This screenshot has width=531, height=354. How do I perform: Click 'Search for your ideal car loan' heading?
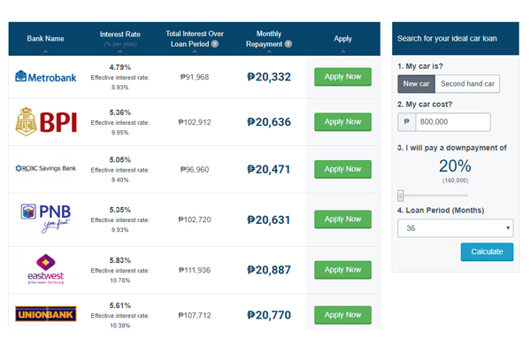point(447,39)
